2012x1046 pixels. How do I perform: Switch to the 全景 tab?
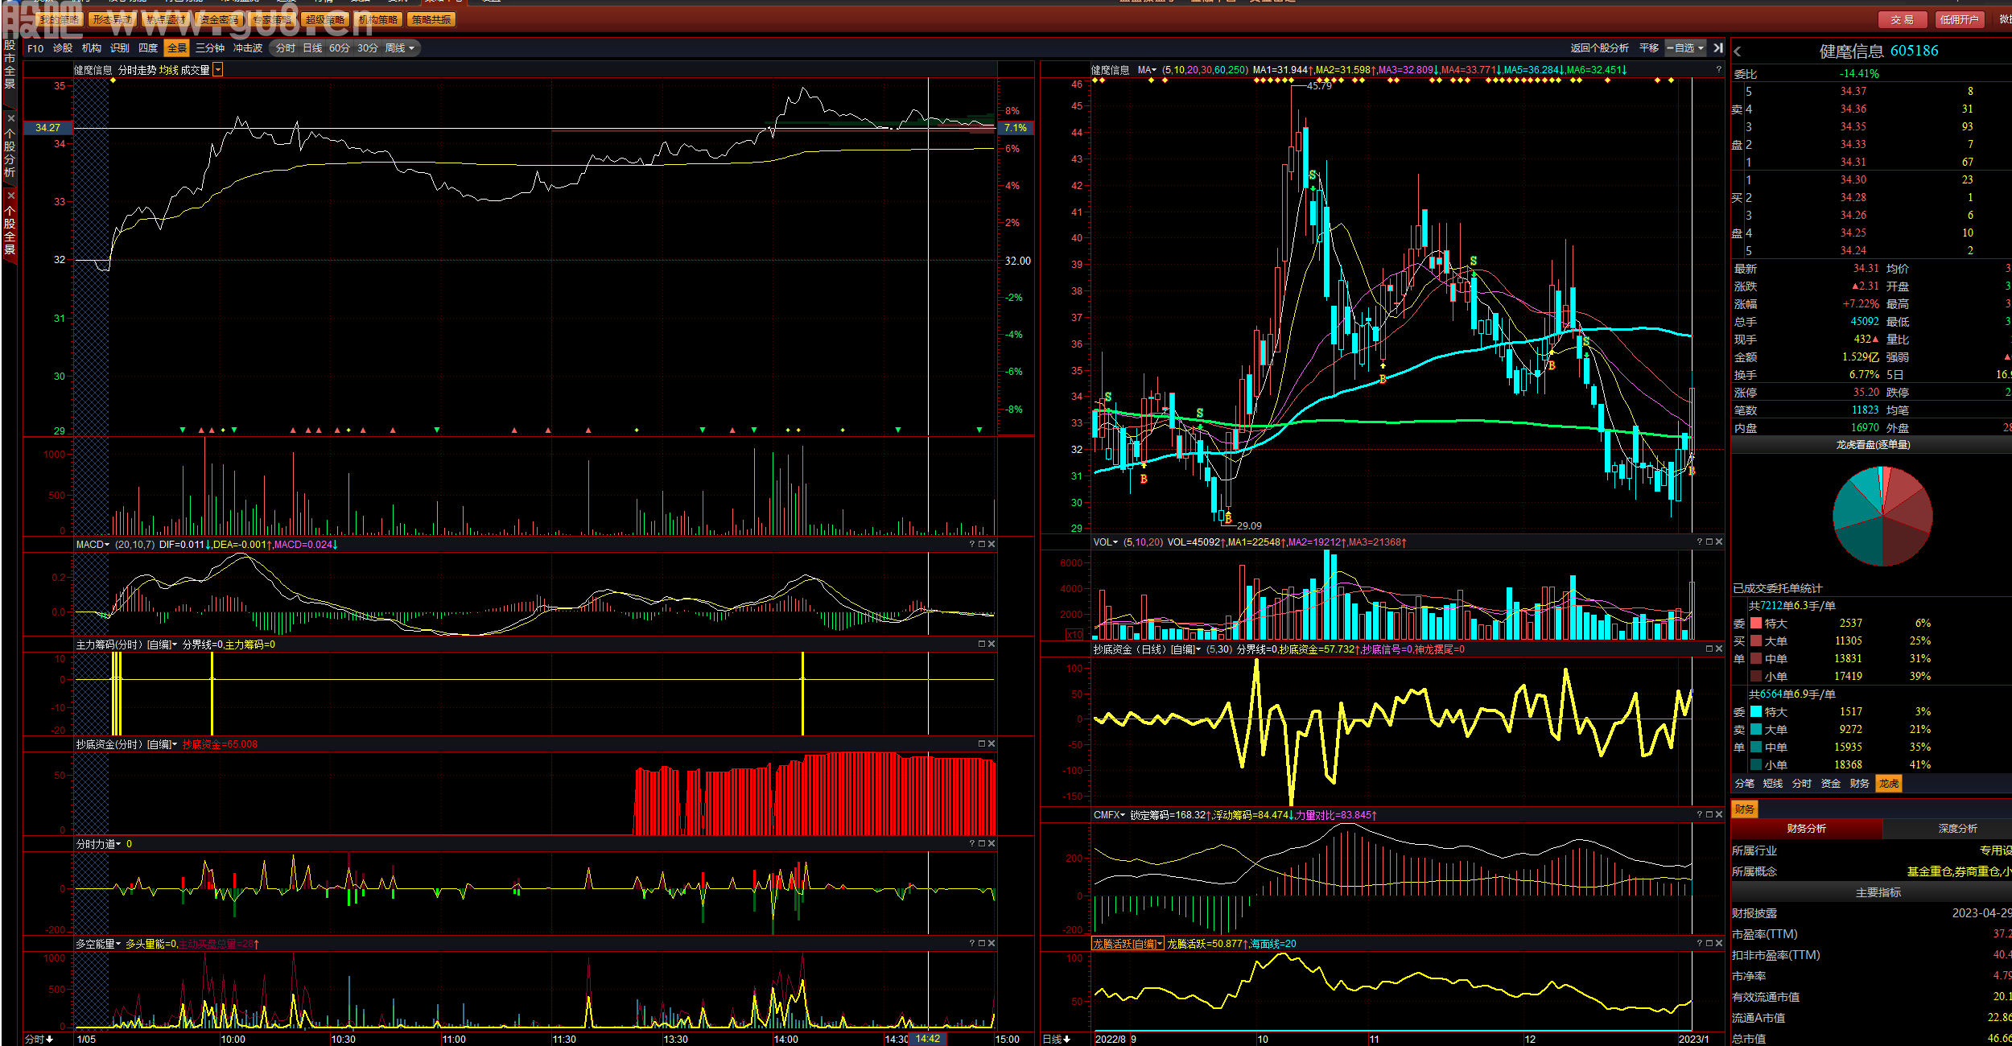(177, 48)
